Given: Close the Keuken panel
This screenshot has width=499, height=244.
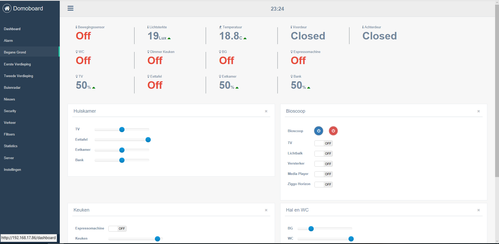Looking at the screenshot, I should (x=266, y=210).
